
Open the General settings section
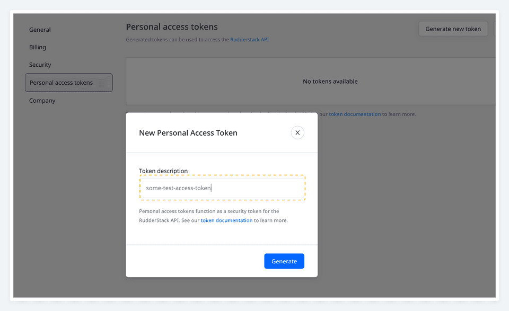tap(40, 30)
